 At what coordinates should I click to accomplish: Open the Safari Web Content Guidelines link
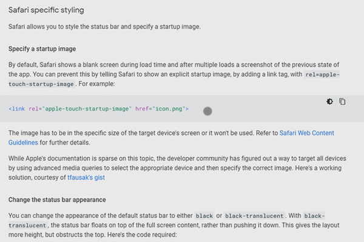coord(171,137)
